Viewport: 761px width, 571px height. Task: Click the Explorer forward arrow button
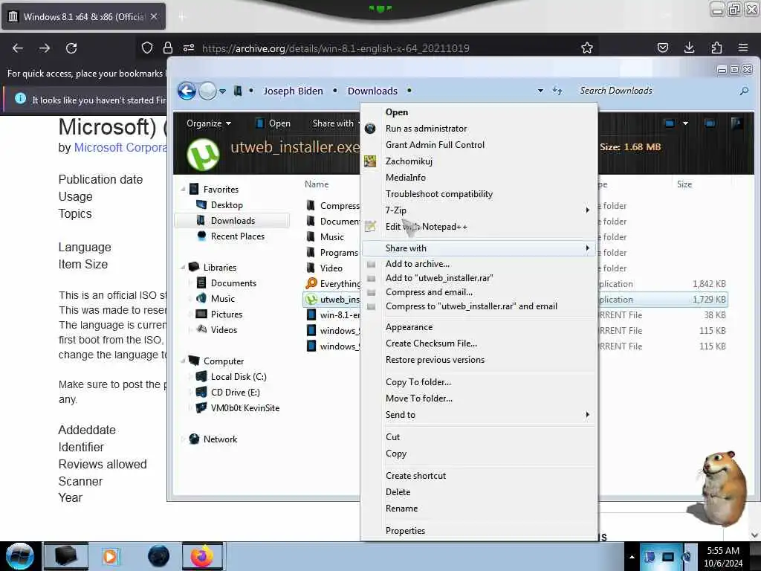click(208, 91)
